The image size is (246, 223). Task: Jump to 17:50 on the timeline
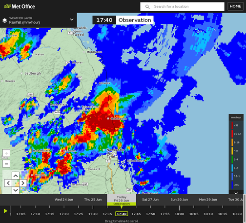pos(150,214)
